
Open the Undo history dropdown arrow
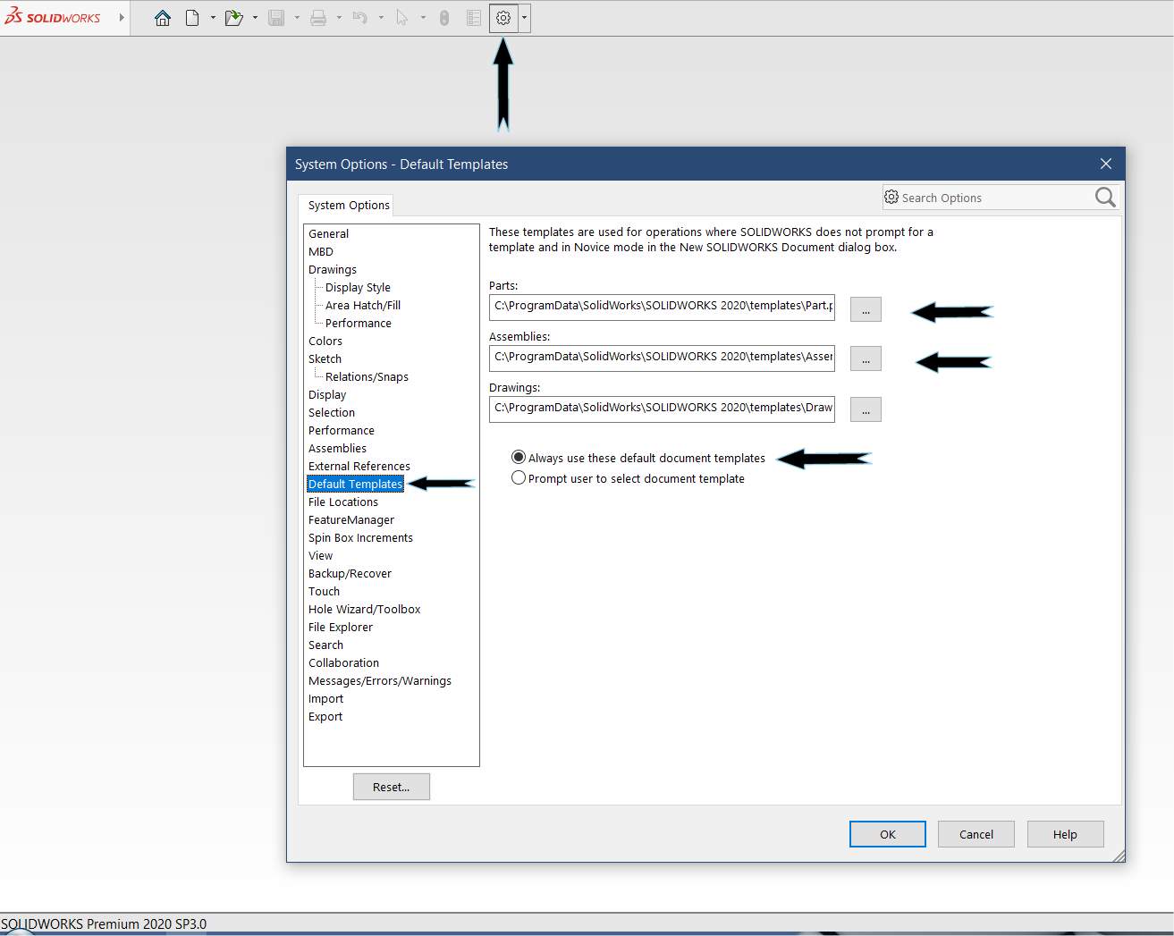[381, 18]
